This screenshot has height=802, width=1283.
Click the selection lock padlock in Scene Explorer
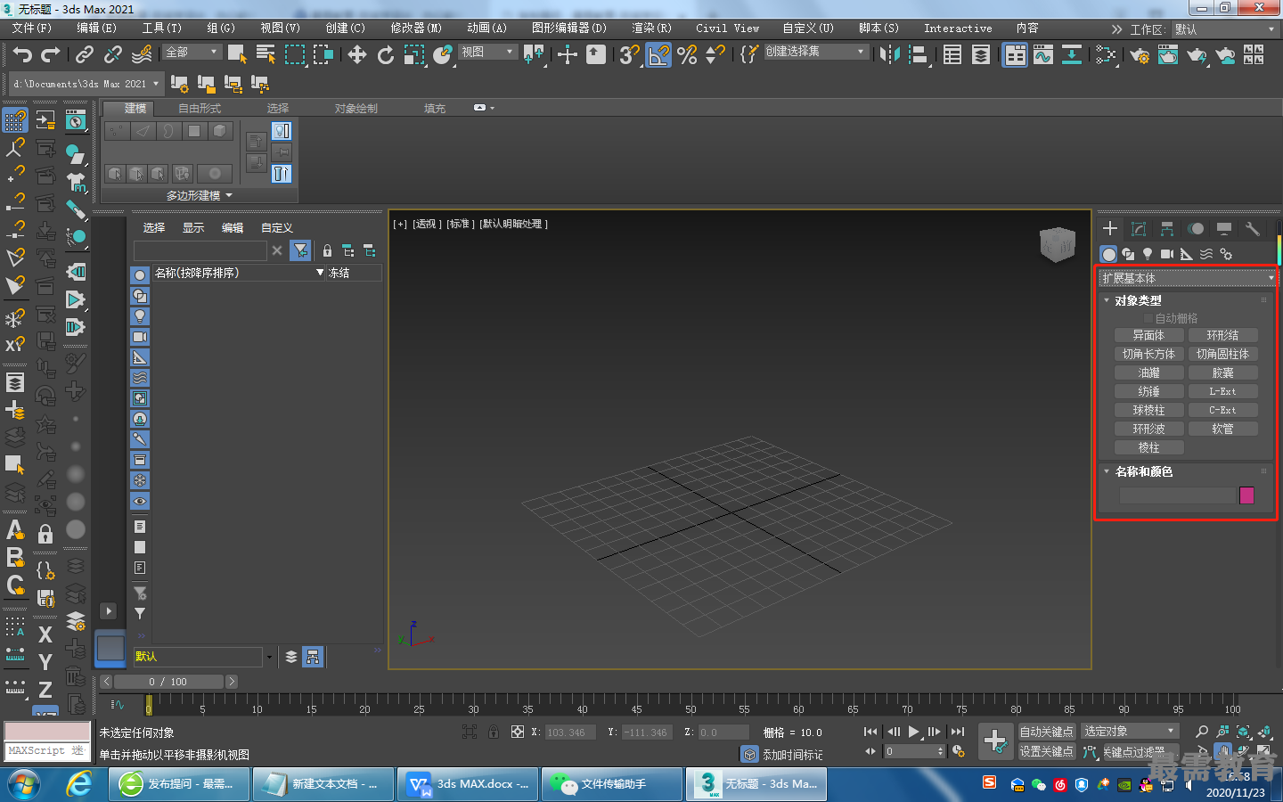click(x=327, y=251)
